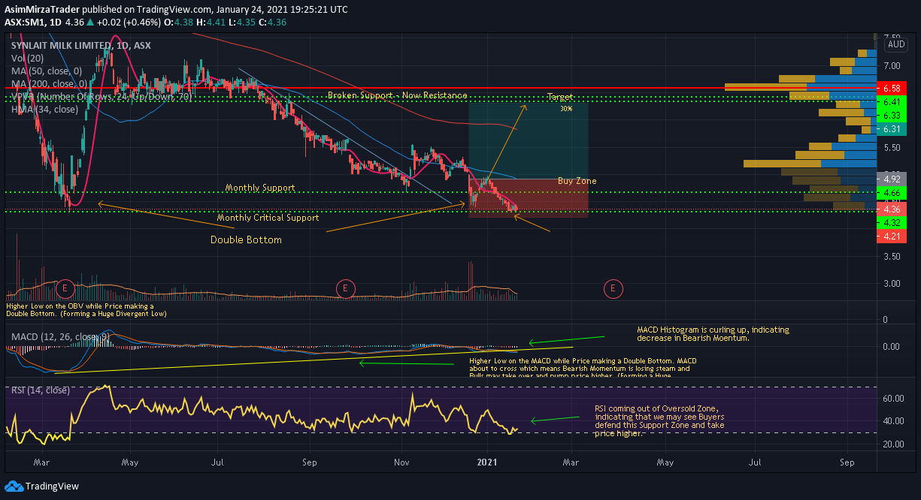This screenshot has width=921, height=500.
Task: Select the 'MACD Histogram is curling up' note
Action: [713, 334]
